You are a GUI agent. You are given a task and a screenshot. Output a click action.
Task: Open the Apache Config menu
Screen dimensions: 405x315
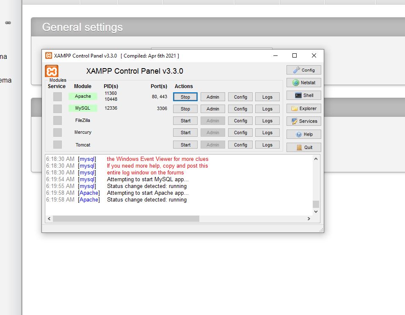pyautogui.click(x=240, y=97)
